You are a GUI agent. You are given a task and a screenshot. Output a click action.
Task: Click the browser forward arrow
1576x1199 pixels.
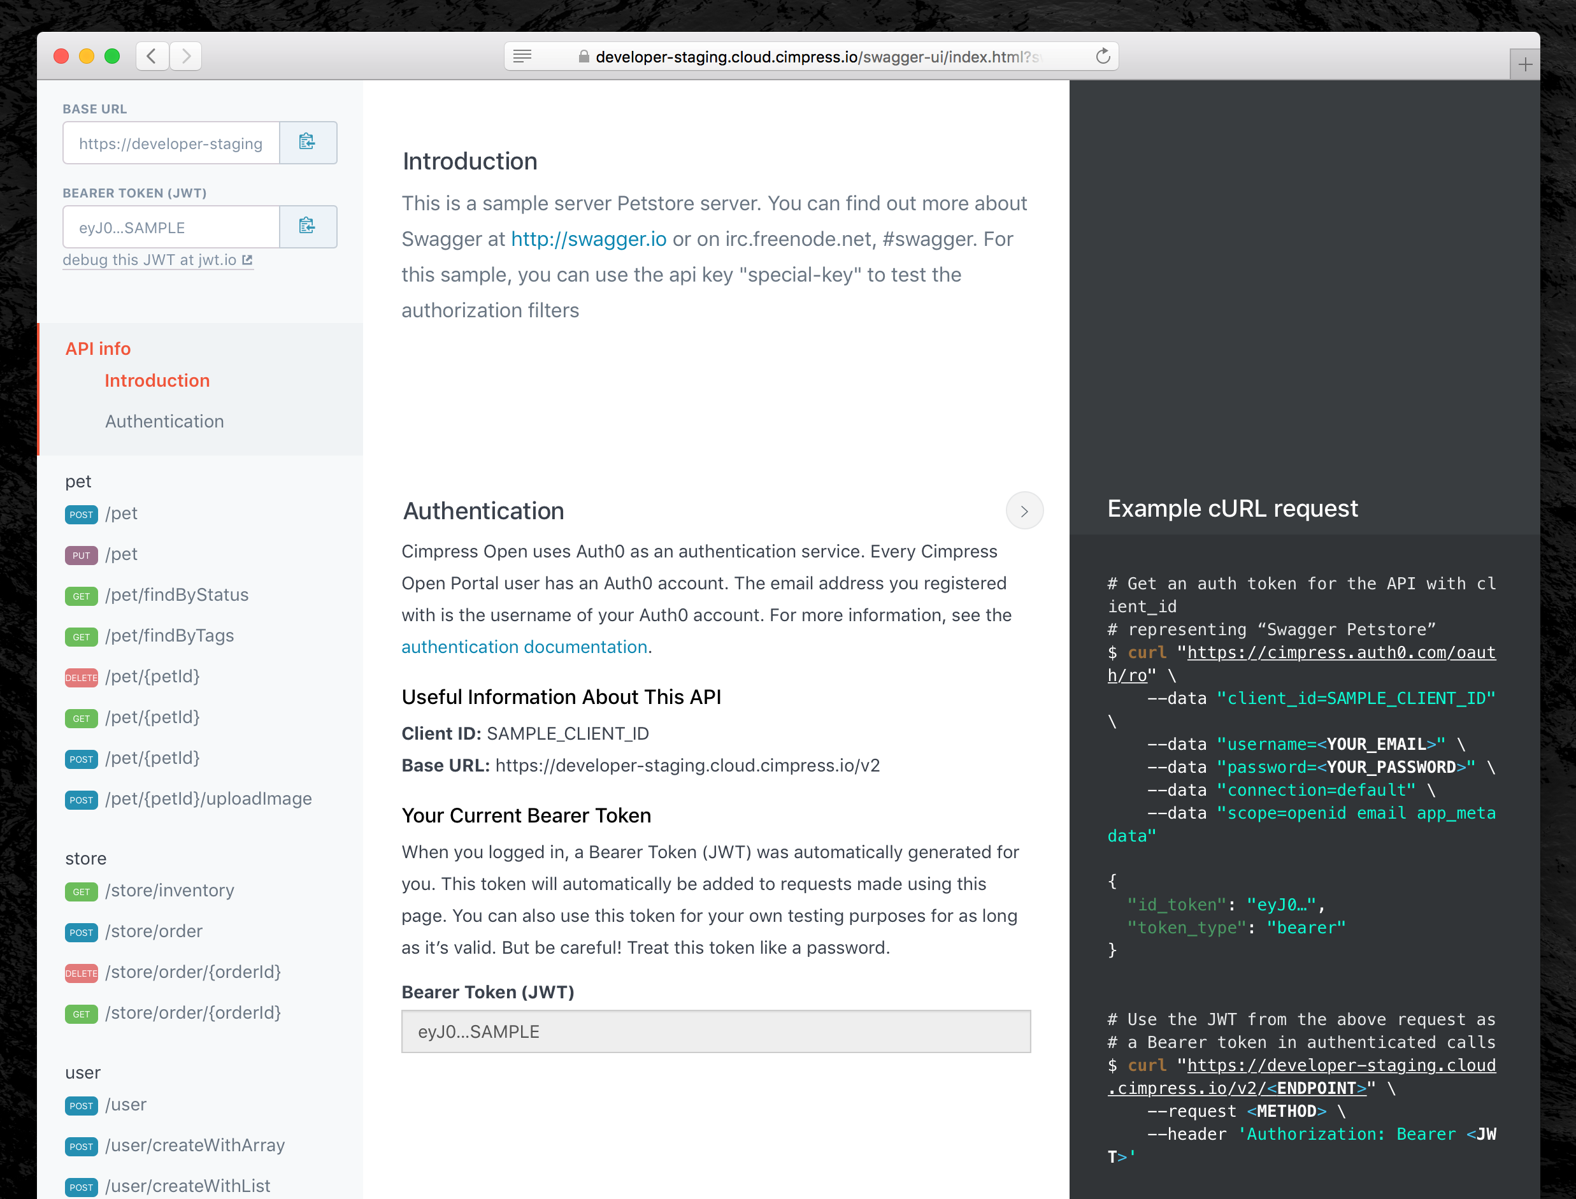click(x=186, y=56)
